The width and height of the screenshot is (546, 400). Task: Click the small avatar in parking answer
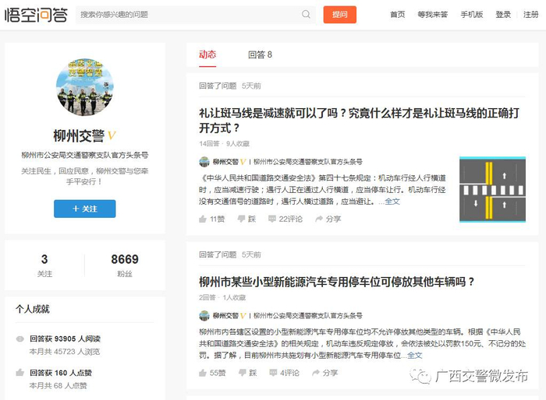coord(204,315)
